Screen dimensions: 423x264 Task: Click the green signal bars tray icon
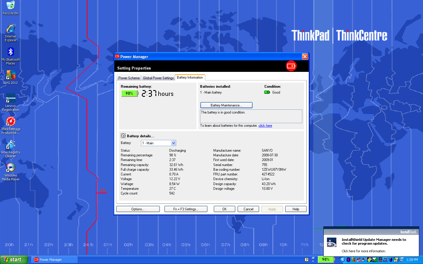(375, 260)
